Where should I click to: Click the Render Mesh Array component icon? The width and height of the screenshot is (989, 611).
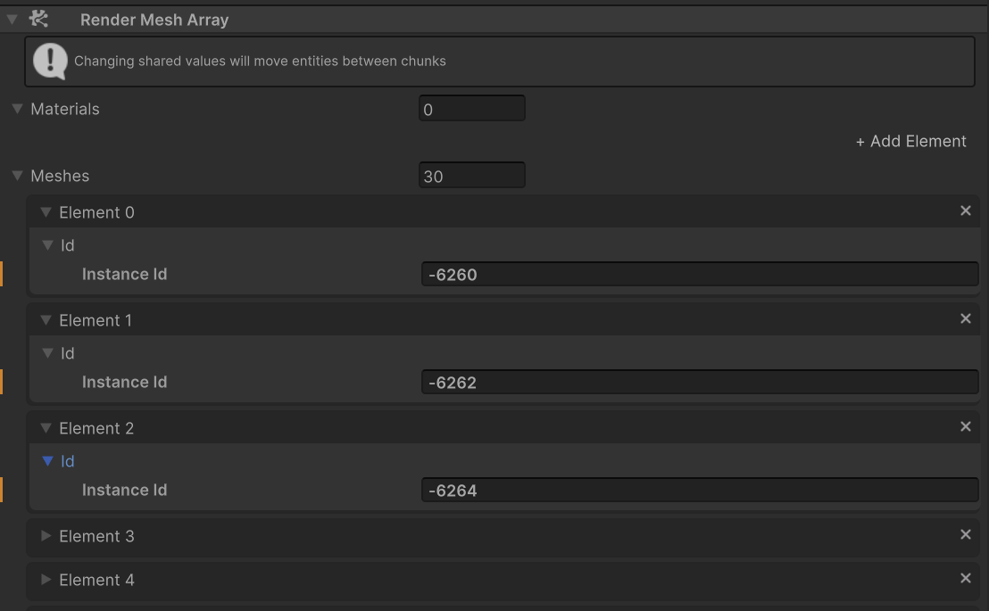[37, 19]
